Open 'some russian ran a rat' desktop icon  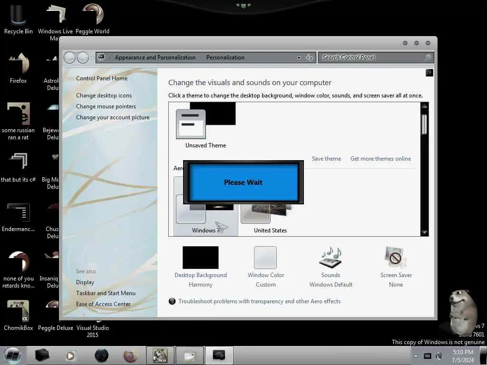pos(18,121)
